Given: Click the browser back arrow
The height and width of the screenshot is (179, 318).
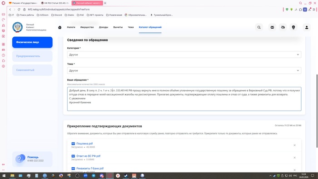Looking at the screenshot, I should click(10, 10).
